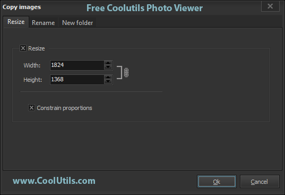The height and width of the screenshot is (195, 285).
Task: Toggle the Constrain proportions checkbox
Action: pos(31,108)
